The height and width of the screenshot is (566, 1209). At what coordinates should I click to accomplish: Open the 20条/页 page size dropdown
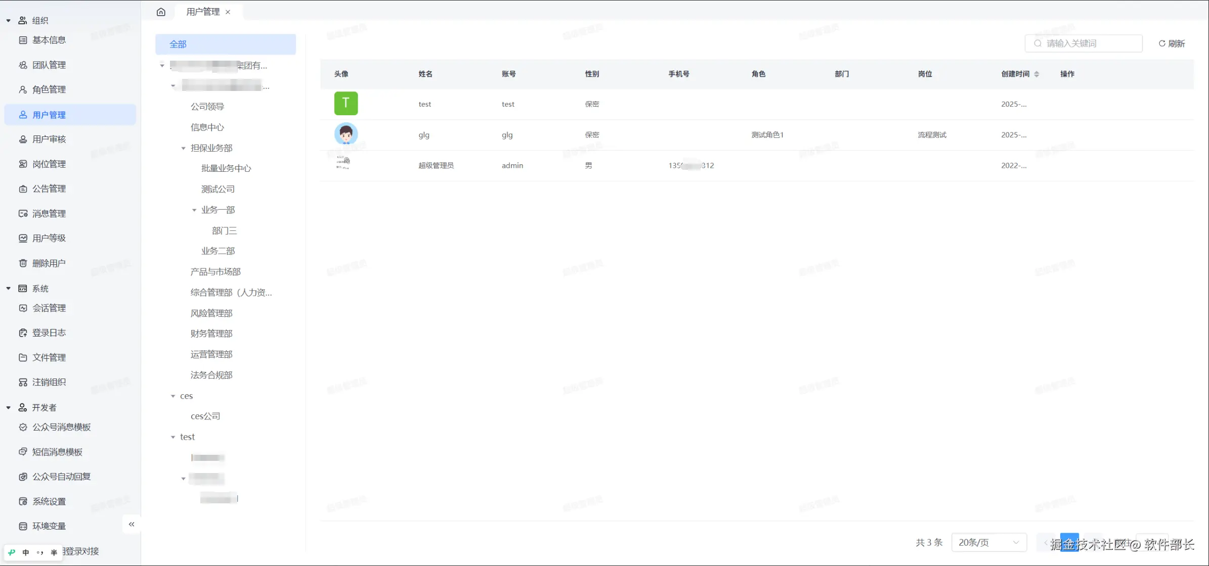click(x=988, y=542)
